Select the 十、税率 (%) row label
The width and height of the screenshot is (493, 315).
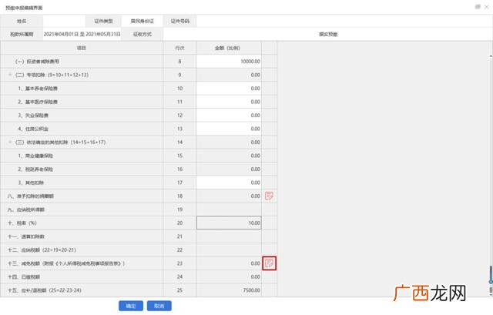22,223
